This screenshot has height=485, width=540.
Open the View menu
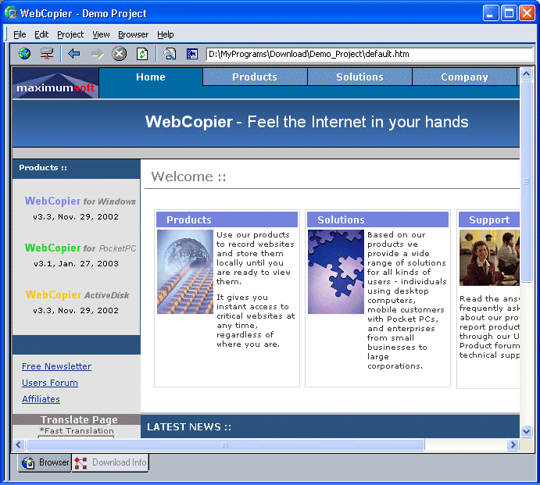coord(101,34)
